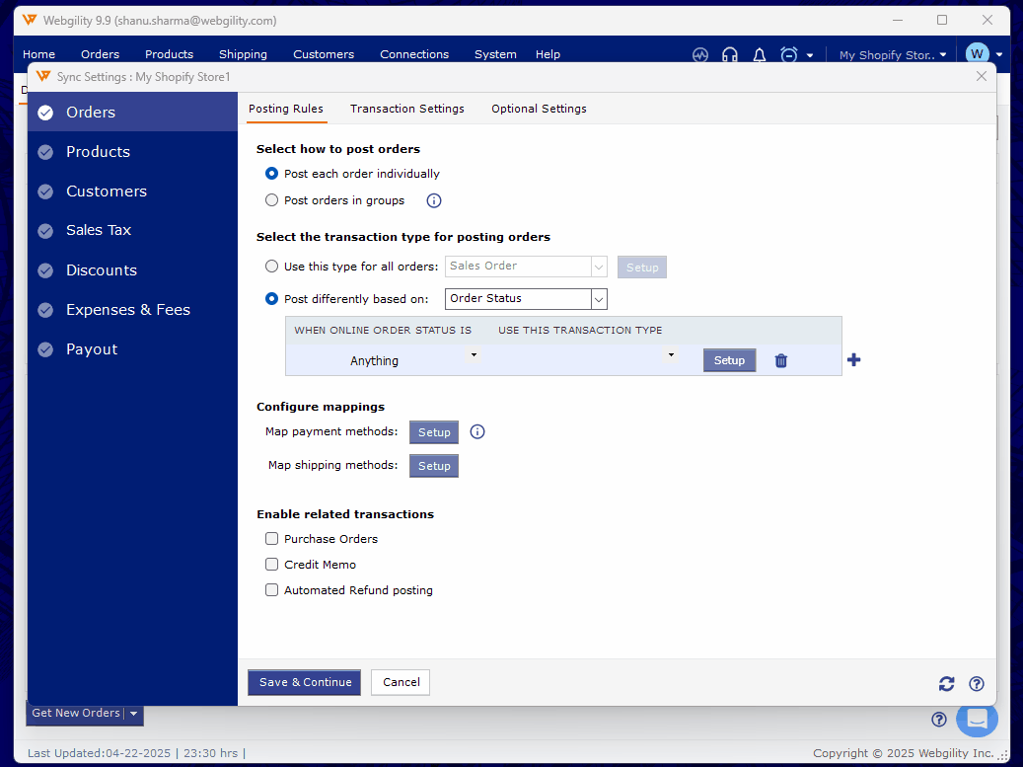Switch to the Transaction Settings tab
This screenshot has width=1023, height=767.
[406, 109]
